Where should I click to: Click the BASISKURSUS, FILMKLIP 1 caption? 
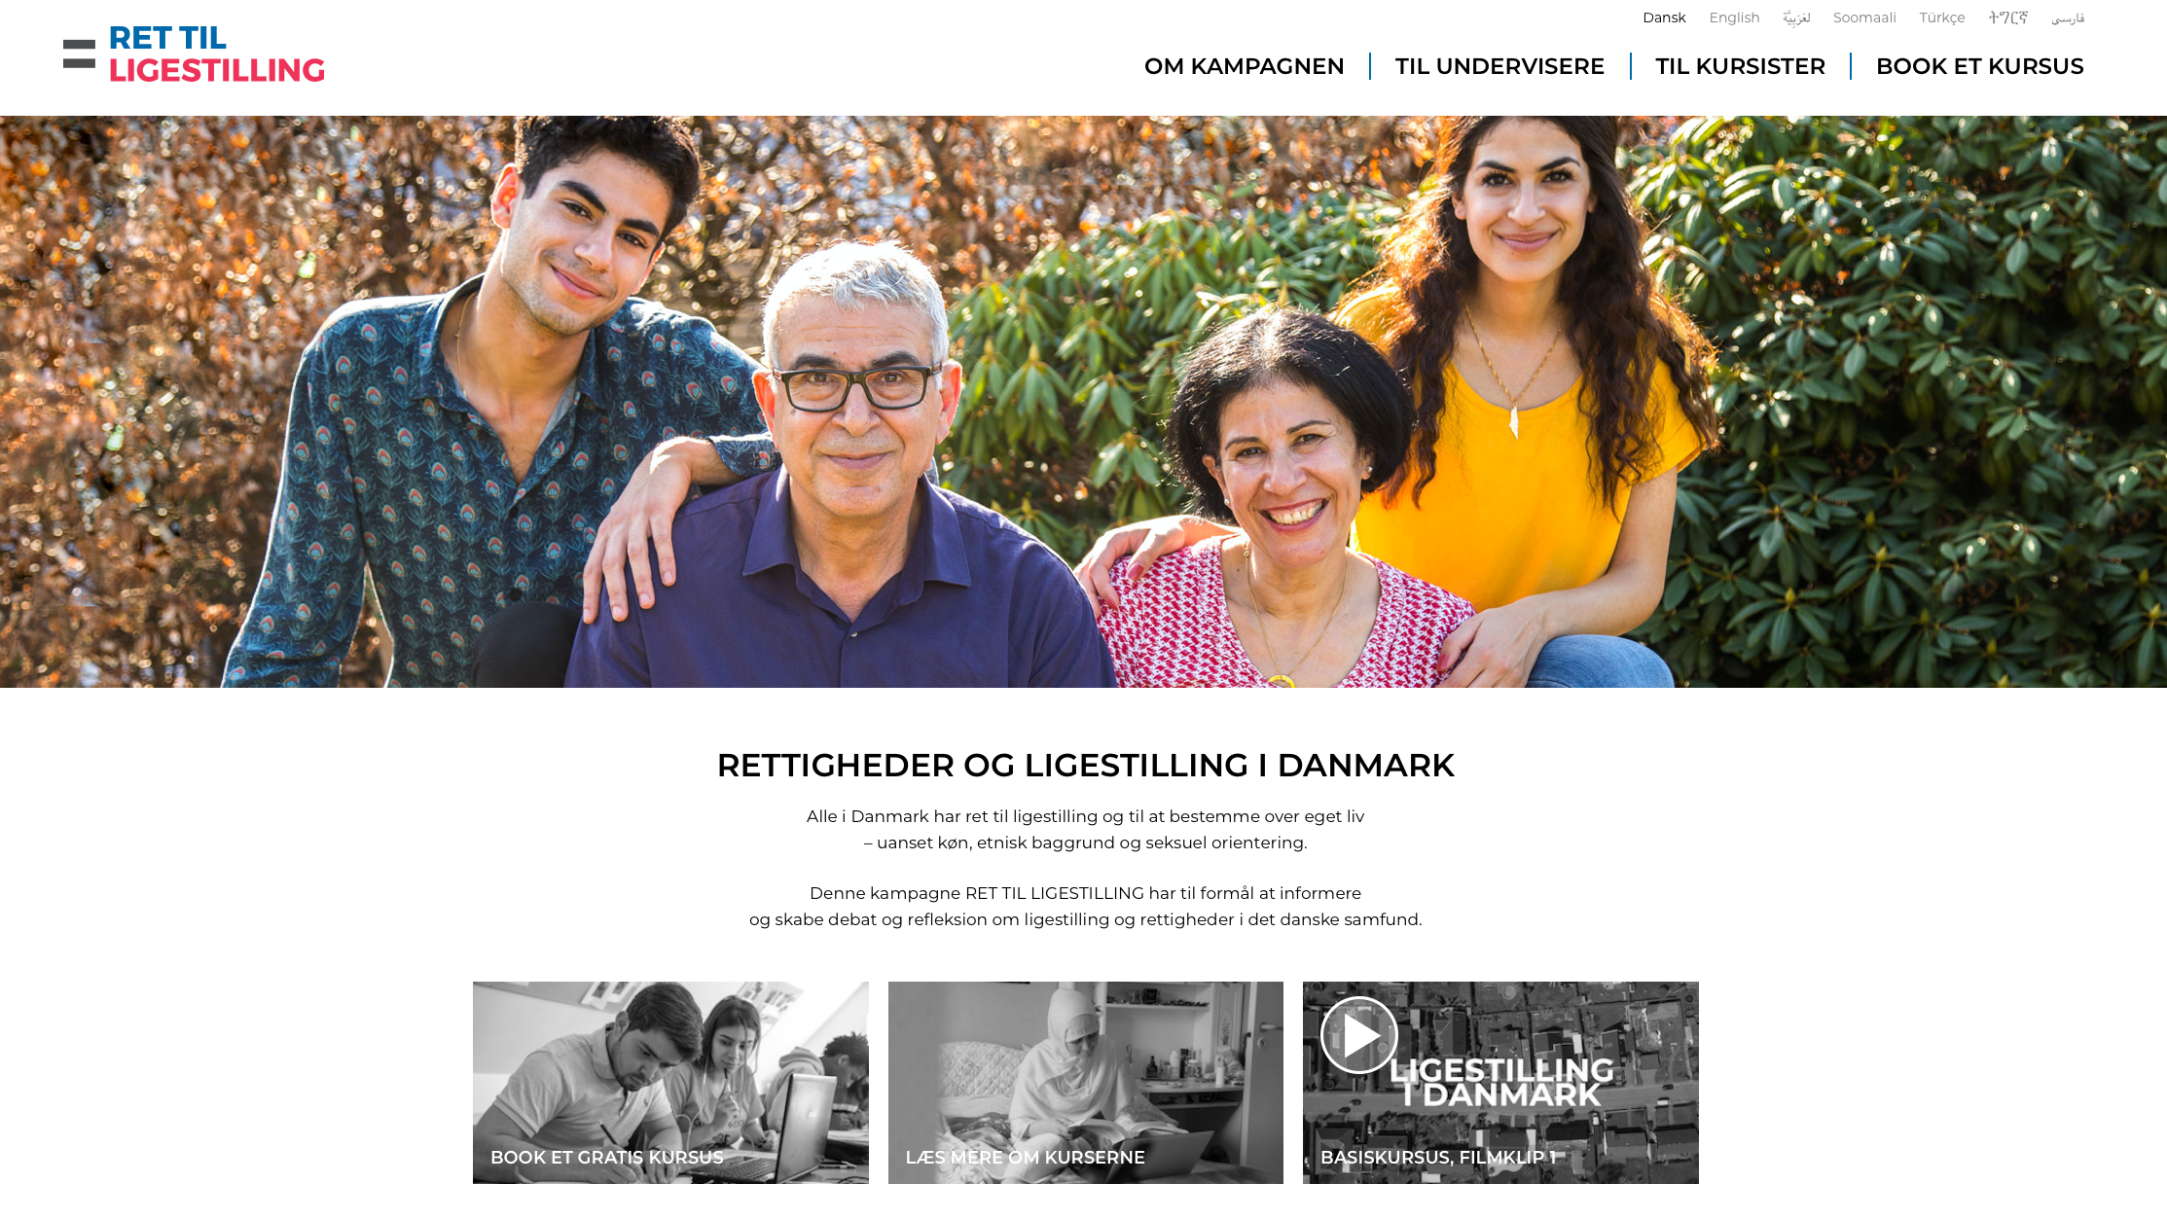tap(1438, 1158)
